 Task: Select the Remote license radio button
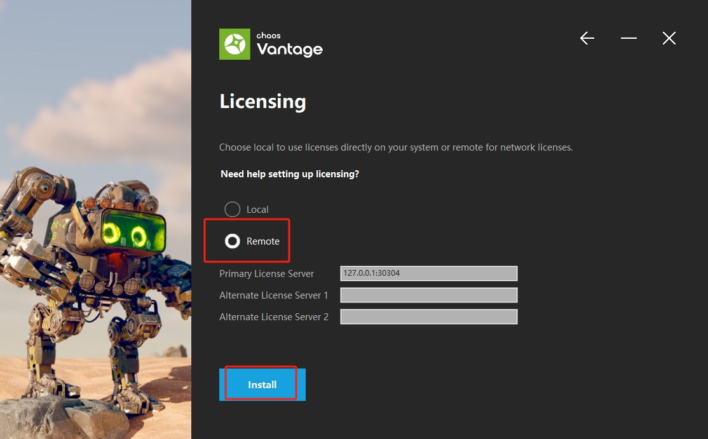[233, 241]
